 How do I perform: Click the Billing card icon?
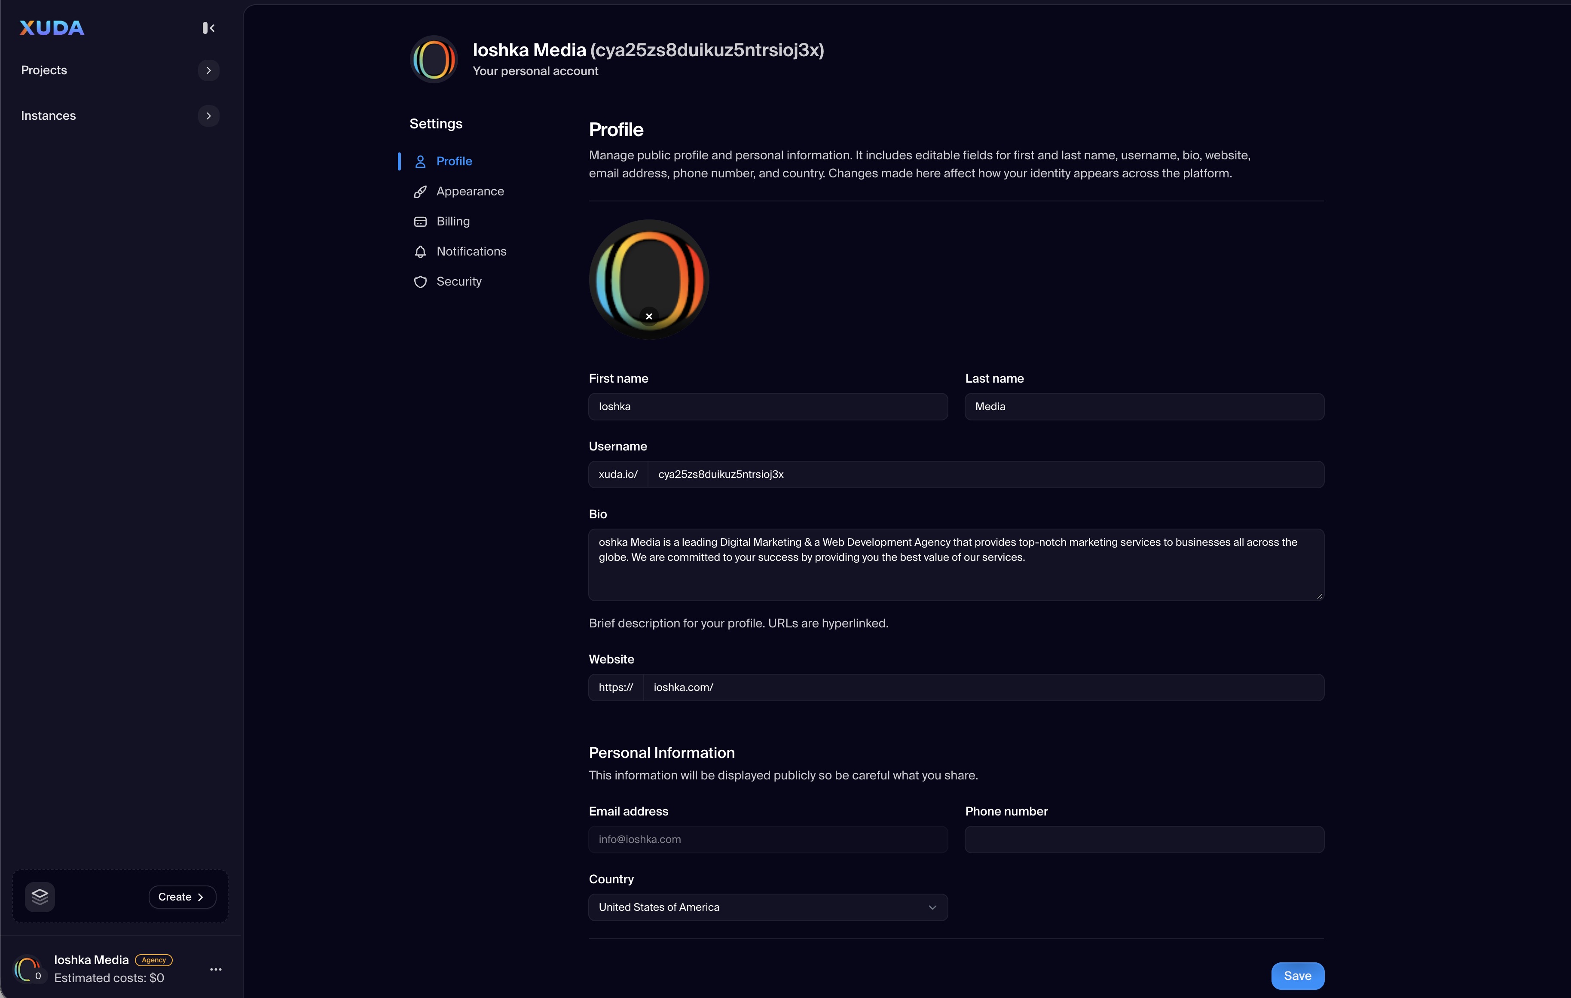420,222
